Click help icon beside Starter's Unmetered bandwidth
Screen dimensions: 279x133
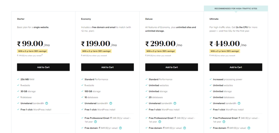tap(47, 103)
